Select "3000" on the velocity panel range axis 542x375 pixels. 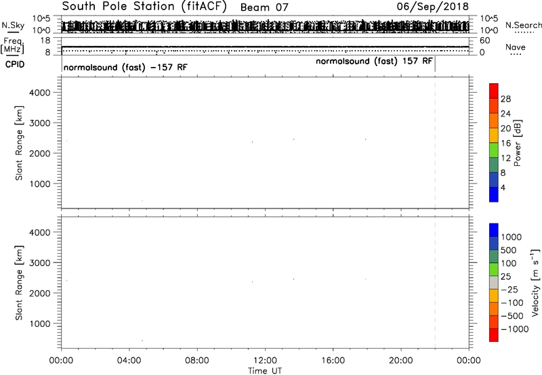pyautogui.click(x=39, y=263)
